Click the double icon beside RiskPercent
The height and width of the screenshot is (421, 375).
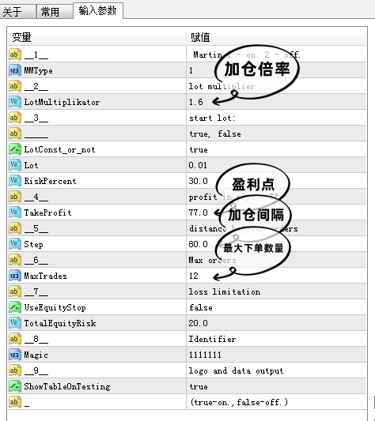[x=15, y=181]
